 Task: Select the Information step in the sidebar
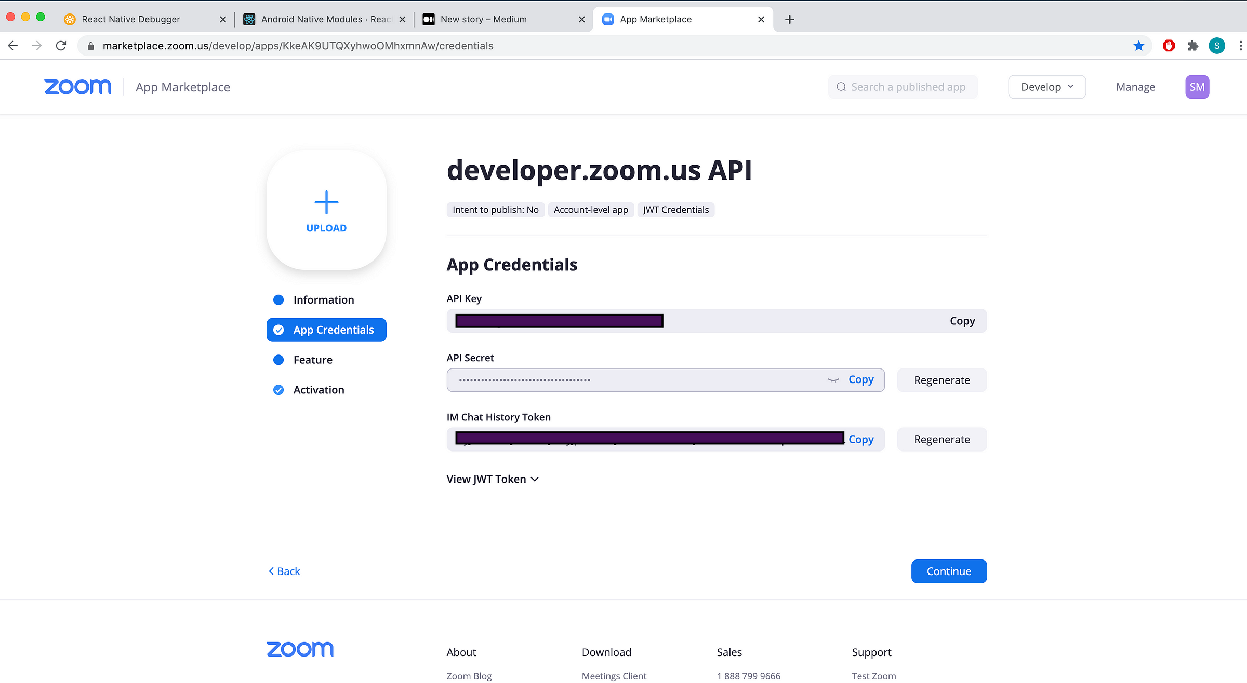tap(323, 300)
